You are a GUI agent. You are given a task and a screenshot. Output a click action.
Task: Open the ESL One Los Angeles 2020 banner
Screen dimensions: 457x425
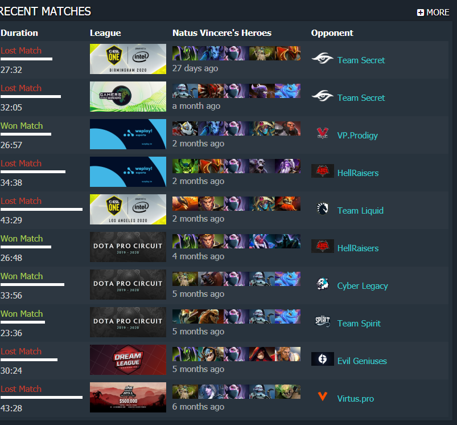point(128,210)
